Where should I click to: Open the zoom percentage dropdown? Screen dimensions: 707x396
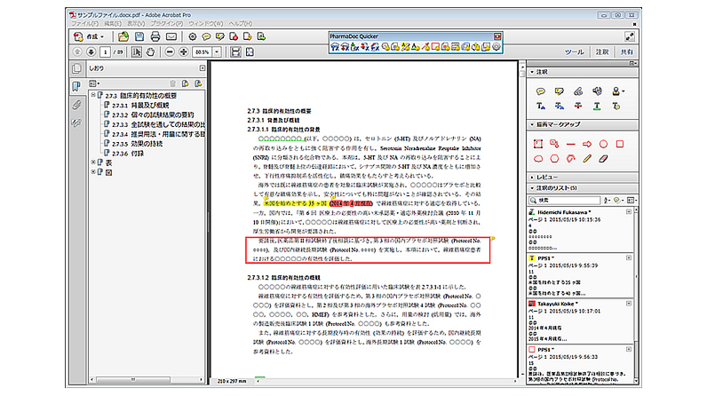click(216, 52)
